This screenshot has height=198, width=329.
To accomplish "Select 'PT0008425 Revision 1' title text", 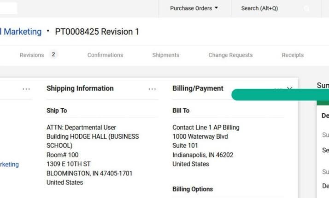I will (97, 32).
